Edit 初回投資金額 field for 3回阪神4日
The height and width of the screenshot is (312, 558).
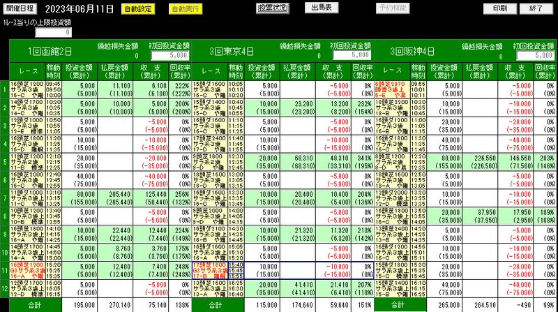pyautogui.click(x=536, y=56)
